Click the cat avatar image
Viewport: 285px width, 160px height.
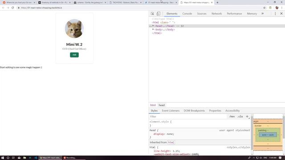[74, 28]
